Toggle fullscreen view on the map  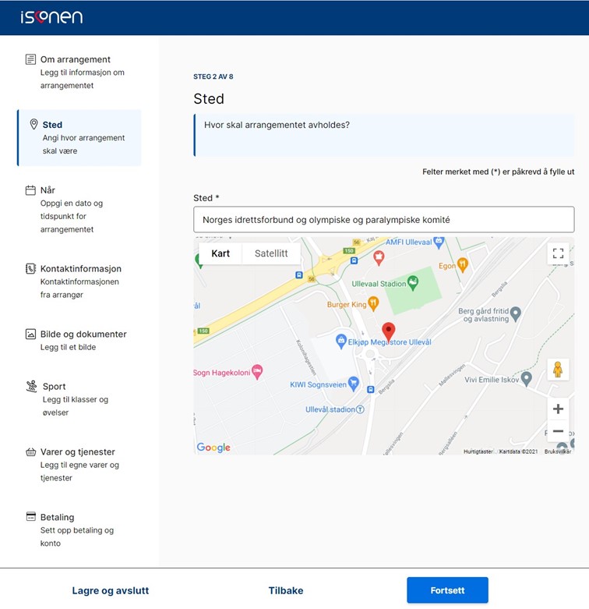[558, 253]
